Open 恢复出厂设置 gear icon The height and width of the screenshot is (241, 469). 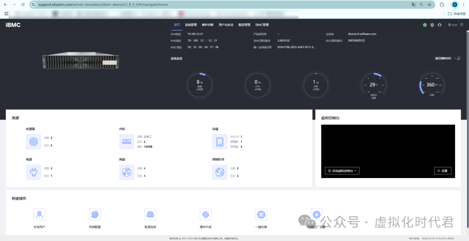click(317, 215)
